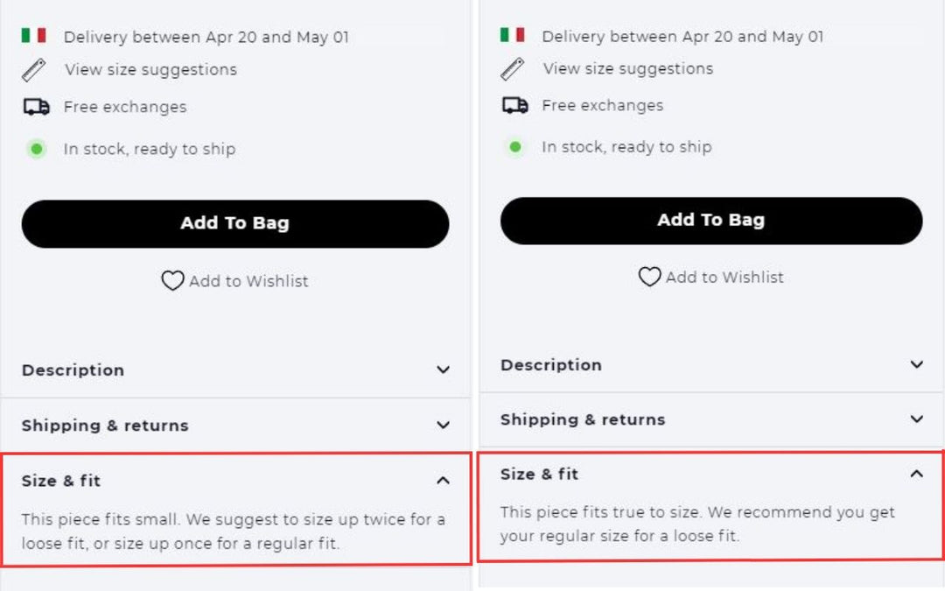
Task: Click the ruler icon in right panel
Action: 513,68
